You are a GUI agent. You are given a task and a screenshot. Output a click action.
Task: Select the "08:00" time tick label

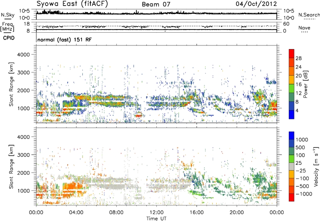116,213
